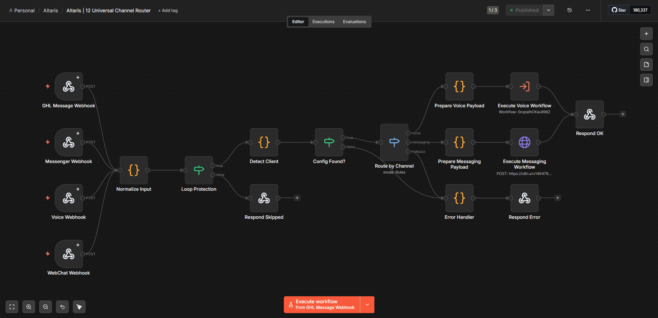
Task: Open the three-dot workflow options menu
Action: 588,10
